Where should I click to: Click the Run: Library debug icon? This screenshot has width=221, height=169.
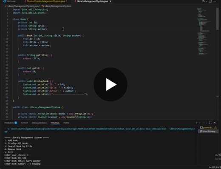(201, 132)
